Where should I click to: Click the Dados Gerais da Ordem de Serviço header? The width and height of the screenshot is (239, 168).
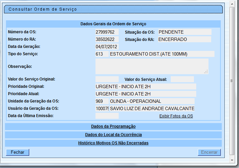pos(113,24)
